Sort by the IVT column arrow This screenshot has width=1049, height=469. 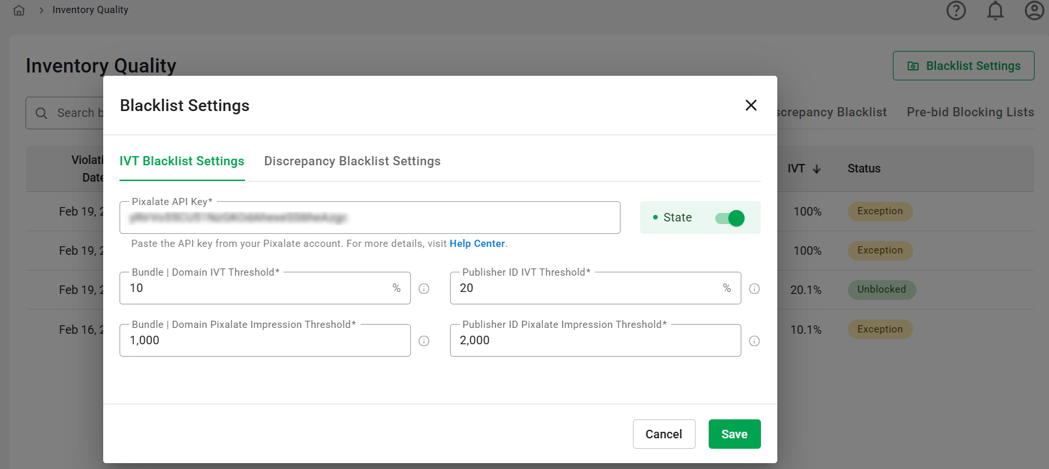[816, 169]
